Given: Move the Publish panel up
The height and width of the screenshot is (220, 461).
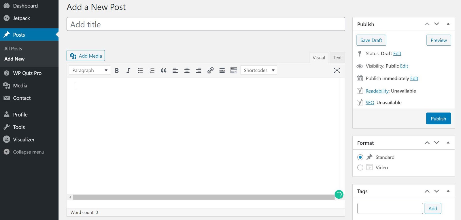Looking at the screenshot, I should point(427,24).
